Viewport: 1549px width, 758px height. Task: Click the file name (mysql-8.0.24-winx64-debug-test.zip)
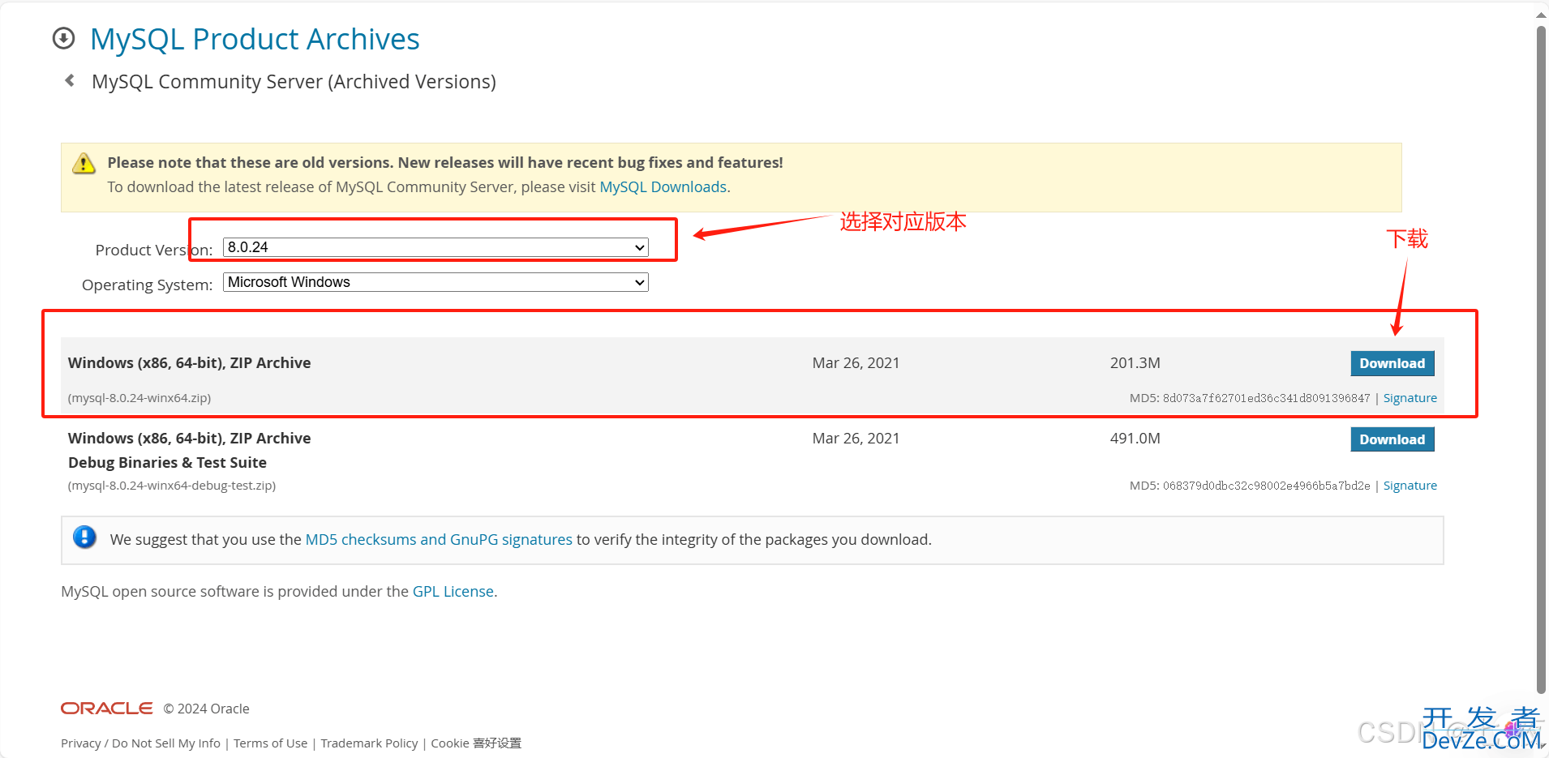coord(172,486)
